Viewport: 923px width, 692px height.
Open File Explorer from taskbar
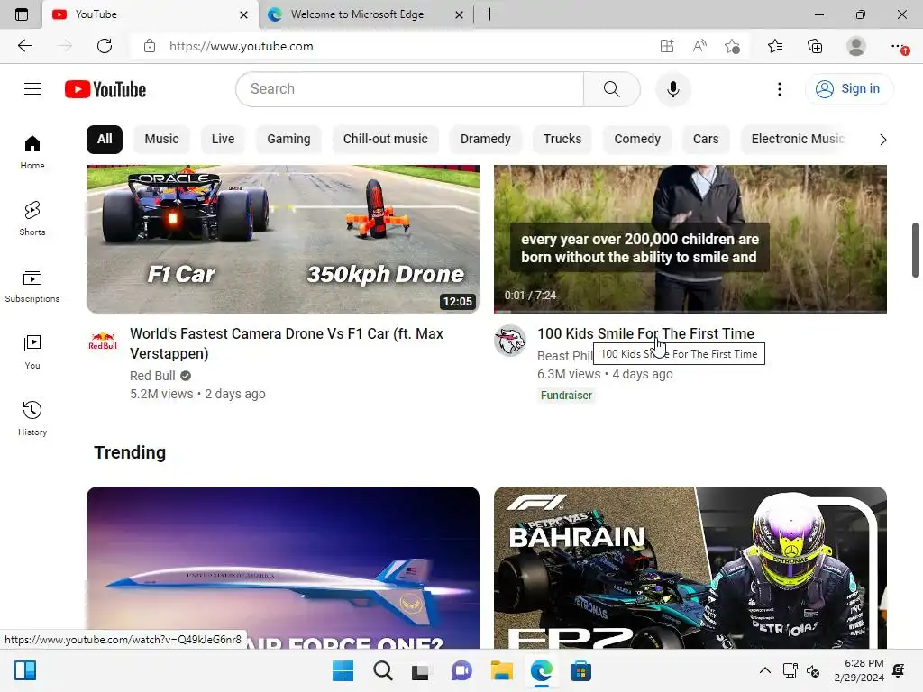501,670
